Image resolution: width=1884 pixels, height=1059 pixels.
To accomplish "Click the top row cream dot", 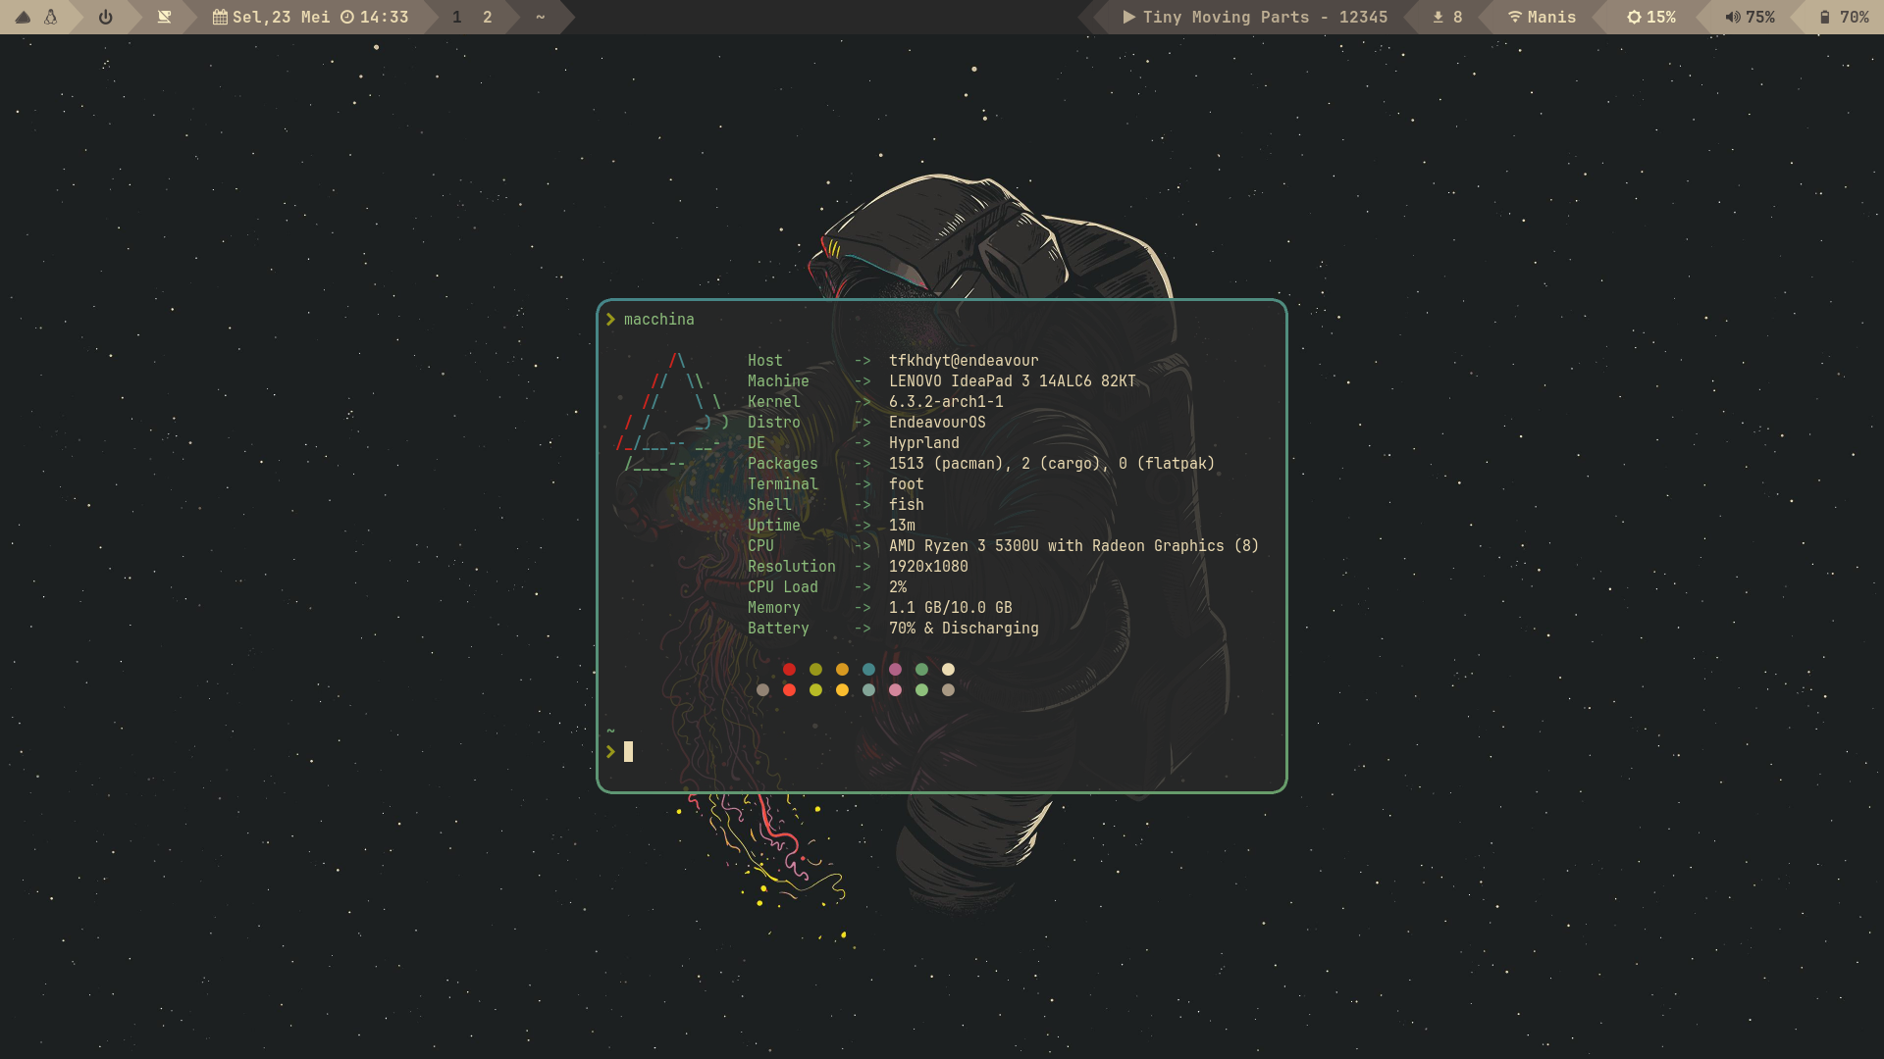I will (948, 670).
